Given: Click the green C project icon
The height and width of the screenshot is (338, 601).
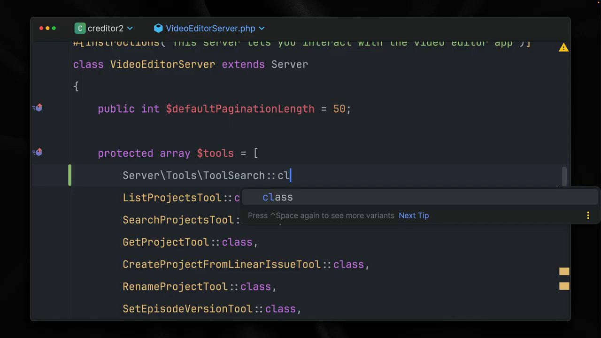Looking at the screenshot, I should (x=80, y=29).
